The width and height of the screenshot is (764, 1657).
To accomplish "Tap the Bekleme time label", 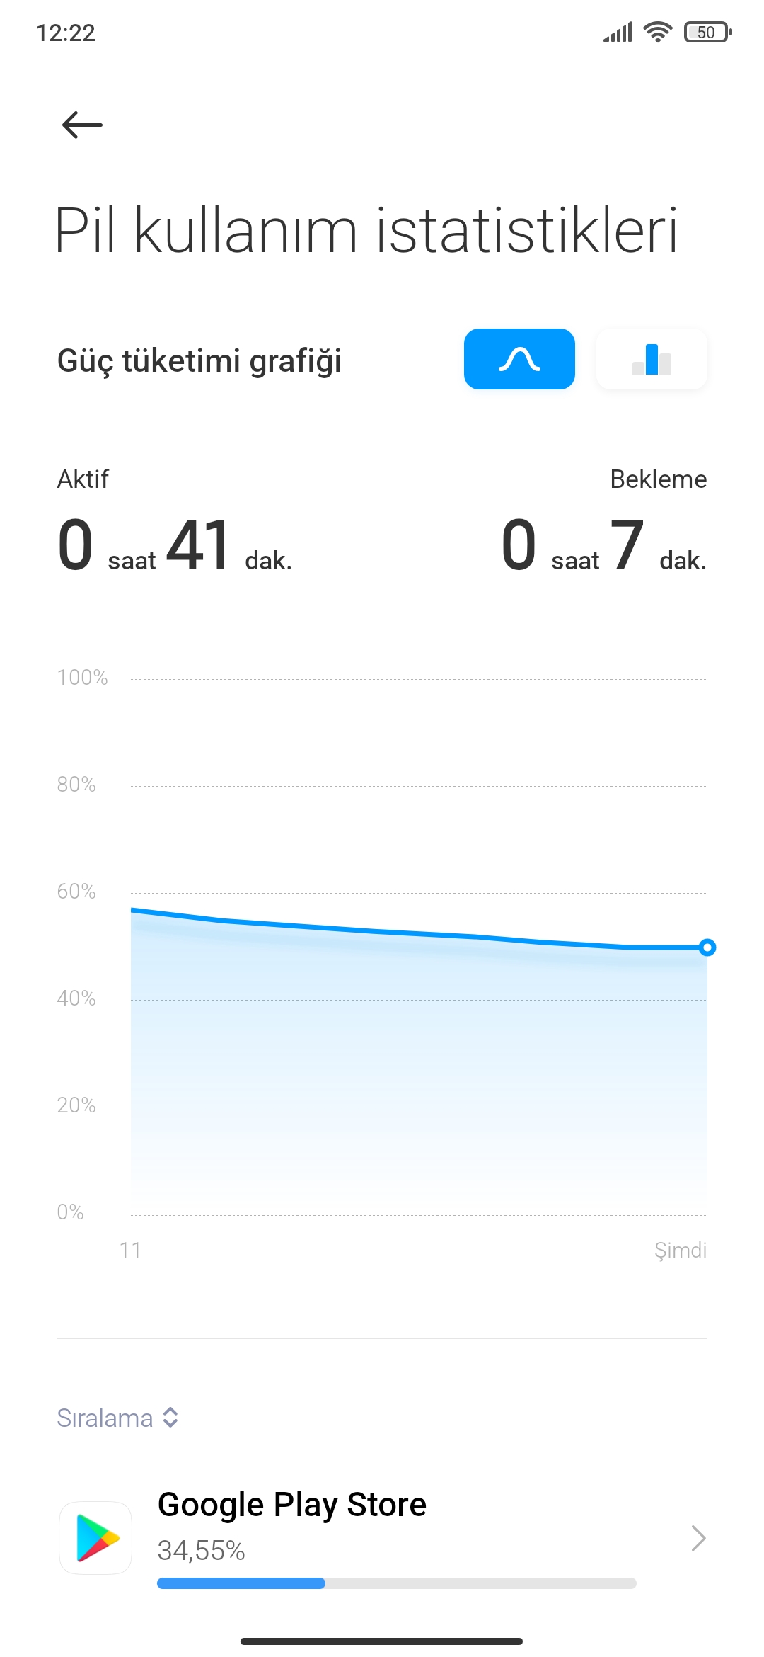I will 658,479.
